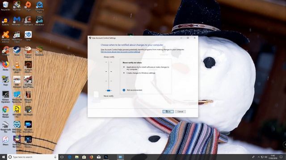Open the Mail app in the taskbar
Image resolution: width=286 pixels, height=160 pixels.
[99, 157]
